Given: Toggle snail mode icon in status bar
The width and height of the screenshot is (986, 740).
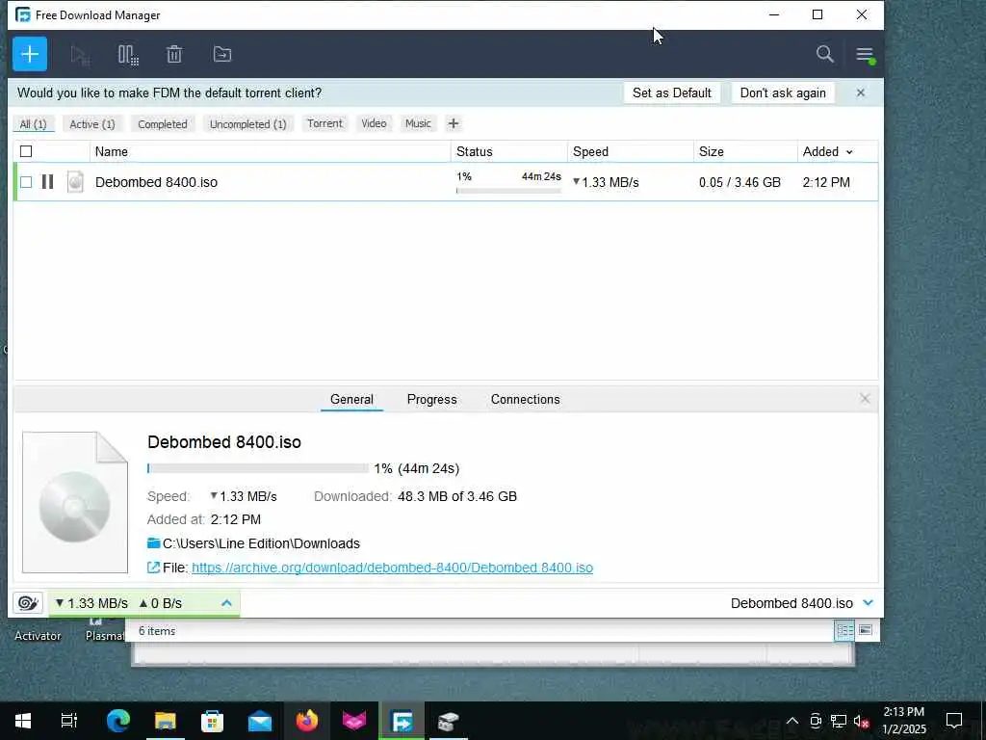Looking at the screenshot, I should point(28,603).
